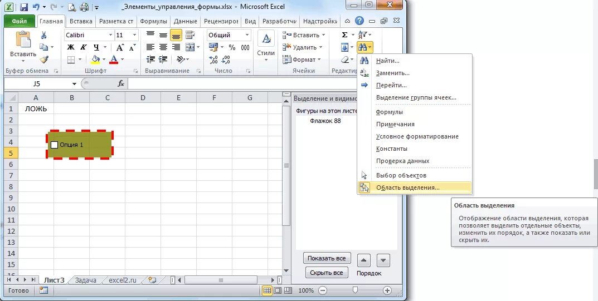Apply accounting currency number format

click(213, 47)
